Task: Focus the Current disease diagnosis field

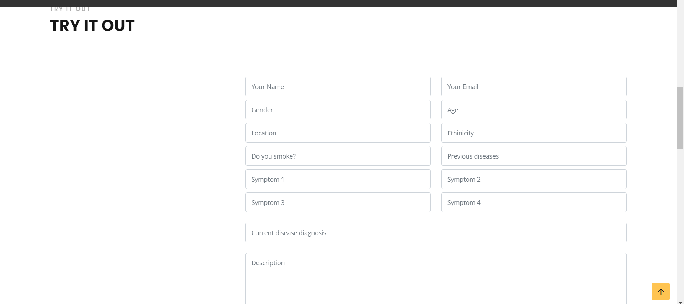Action: [x=436, y=232]
